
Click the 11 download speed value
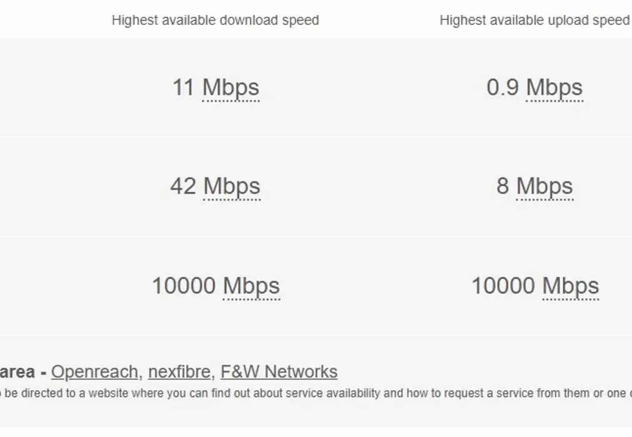click(x=184, y=88)
